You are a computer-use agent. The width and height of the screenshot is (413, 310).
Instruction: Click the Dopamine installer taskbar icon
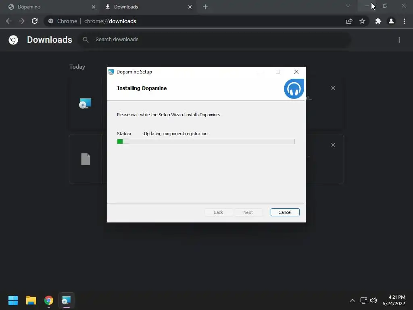[x=67, y=300]
